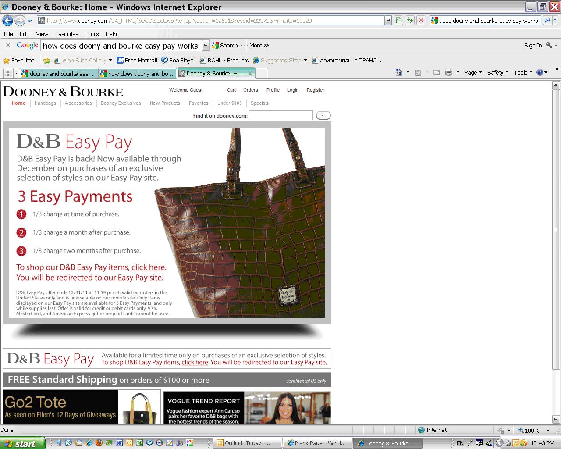Click the Favorites star button
This screenshot has height=449, width=561.
pos(18,61)
